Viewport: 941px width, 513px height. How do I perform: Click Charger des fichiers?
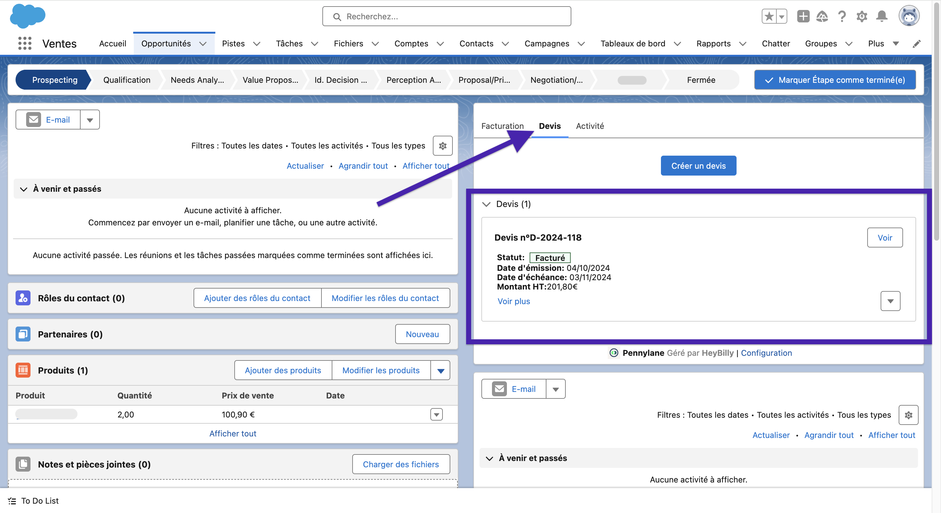click(x=401, y=464)
